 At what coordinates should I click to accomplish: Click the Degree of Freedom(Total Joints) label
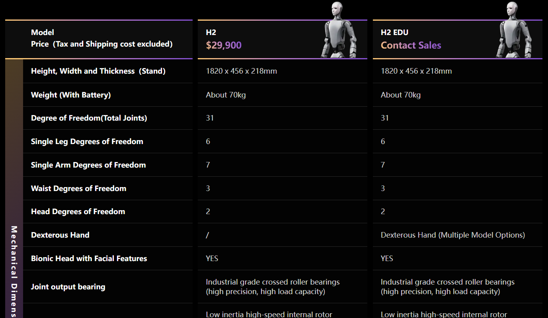[89, 118]
